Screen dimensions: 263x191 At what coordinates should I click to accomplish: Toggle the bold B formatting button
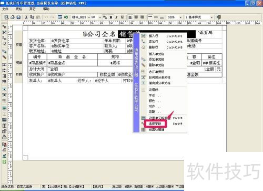coord(111,17)
